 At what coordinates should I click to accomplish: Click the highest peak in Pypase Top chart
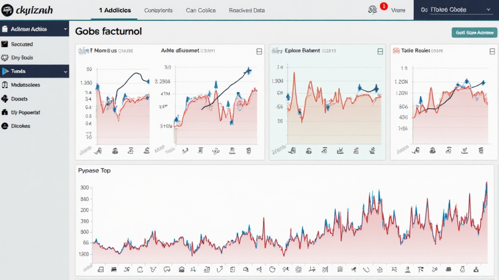(x=486, y=183)
